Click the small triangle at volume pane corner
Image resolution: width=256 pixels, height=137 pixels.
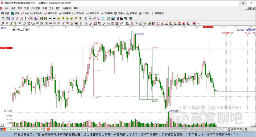tap(2, 125)
